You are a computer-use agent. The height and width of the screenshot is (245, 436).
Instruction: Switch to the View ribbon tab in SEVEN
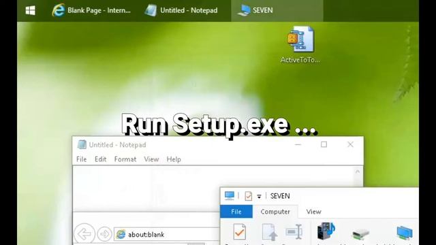(x=313, y=212)
